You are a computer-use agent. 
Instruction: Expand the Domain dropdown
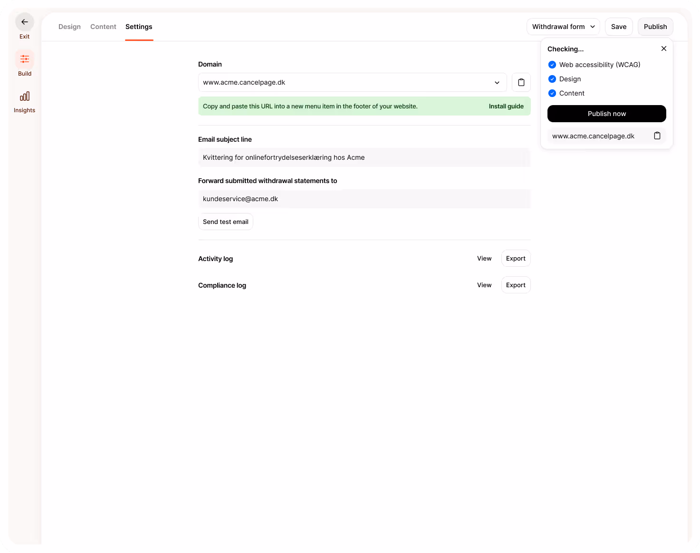point(352,82)
